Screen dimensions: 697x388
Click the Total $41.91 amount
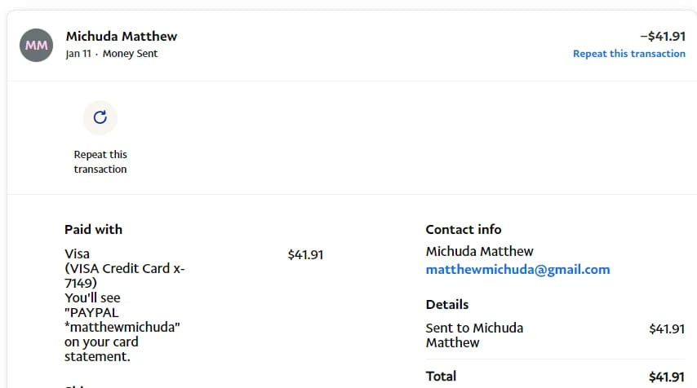tap(666, 377)
